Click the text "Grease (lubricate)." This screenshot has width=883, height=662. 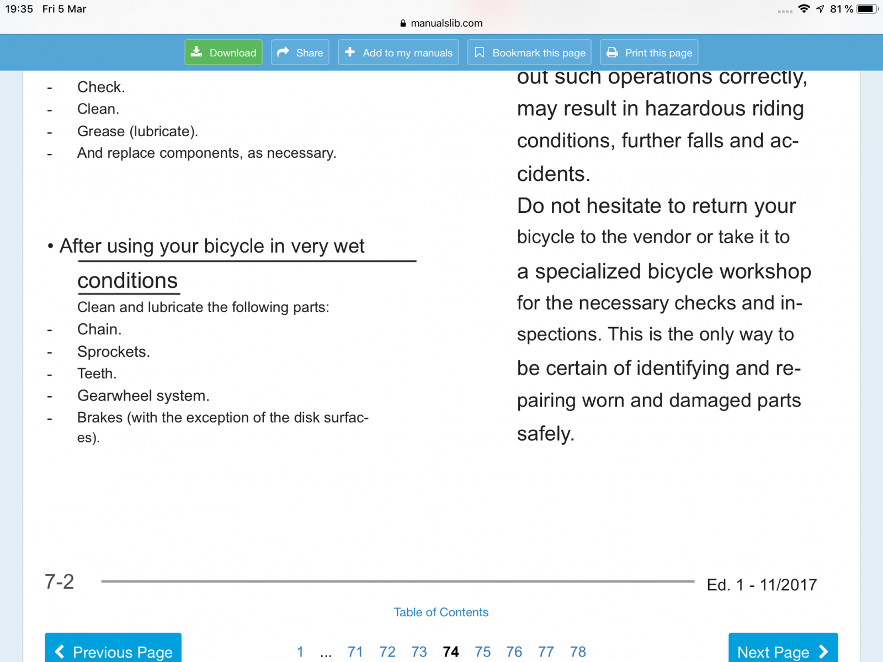click(137, 131)
